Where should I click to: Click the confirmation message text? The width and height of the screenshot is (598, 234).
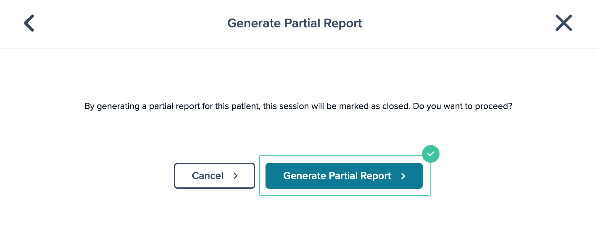click(x=298, y=106)
